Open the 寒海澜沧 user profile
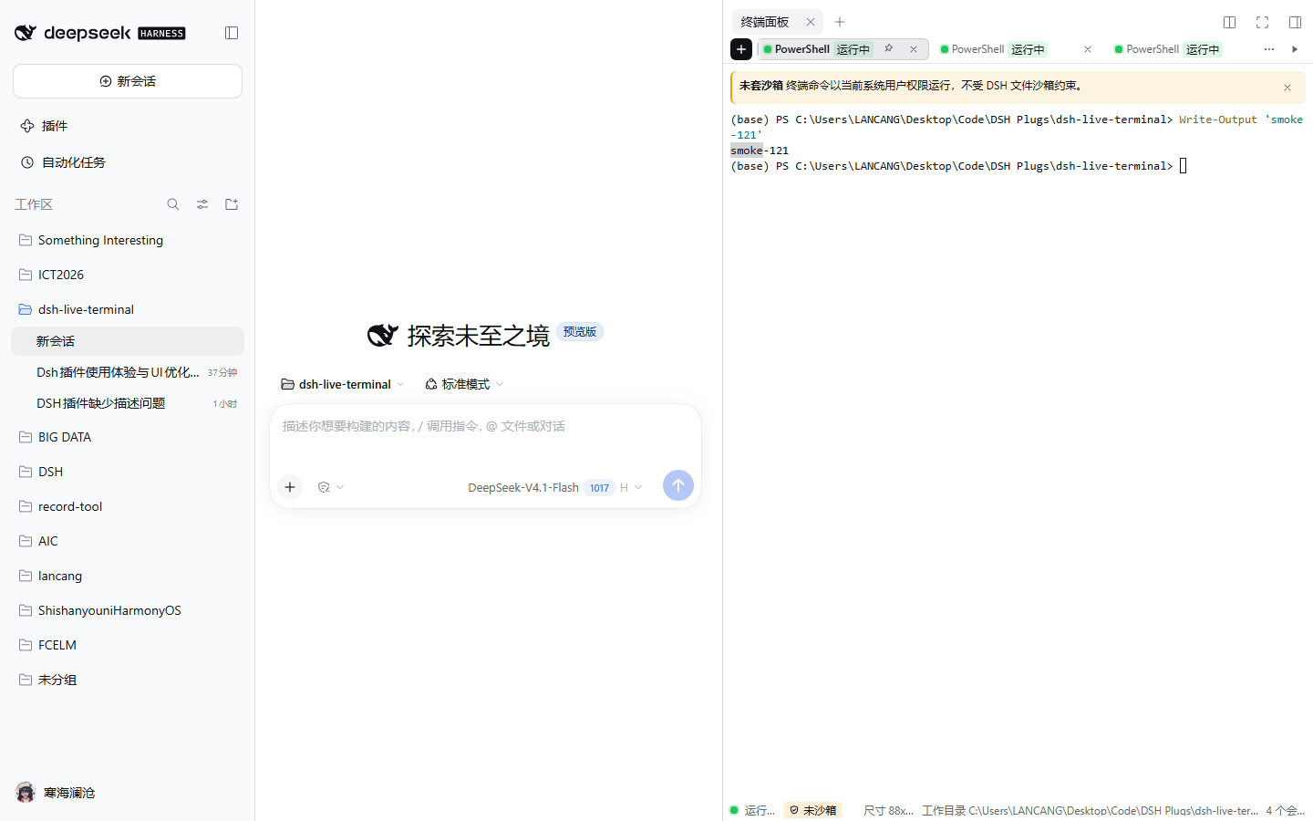The height and width of the screenshot is (821, 1313). click(56, 792)
